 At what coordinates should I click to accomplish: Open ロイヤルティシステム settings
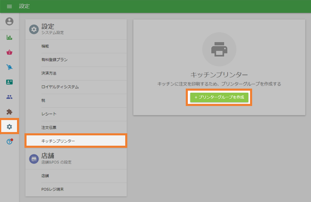[x=60, y=87]
